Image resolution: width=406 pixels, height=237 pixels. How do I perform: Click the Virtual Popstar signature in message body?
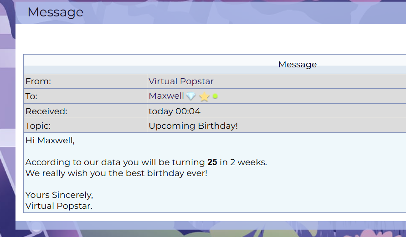click(x=59, y=206)
